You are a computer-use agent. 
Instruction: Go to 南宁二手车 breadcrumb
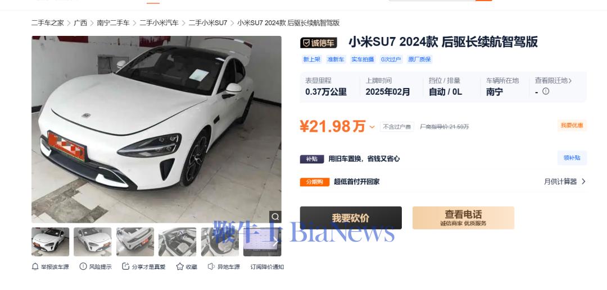(x=113, y=23)
